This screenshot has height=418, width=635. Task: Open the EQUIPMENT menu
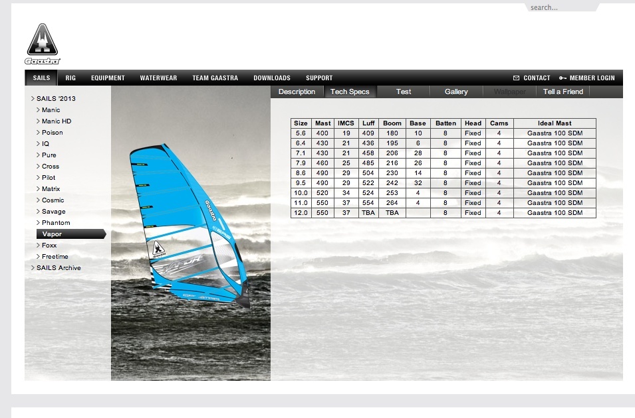point(108,78)
